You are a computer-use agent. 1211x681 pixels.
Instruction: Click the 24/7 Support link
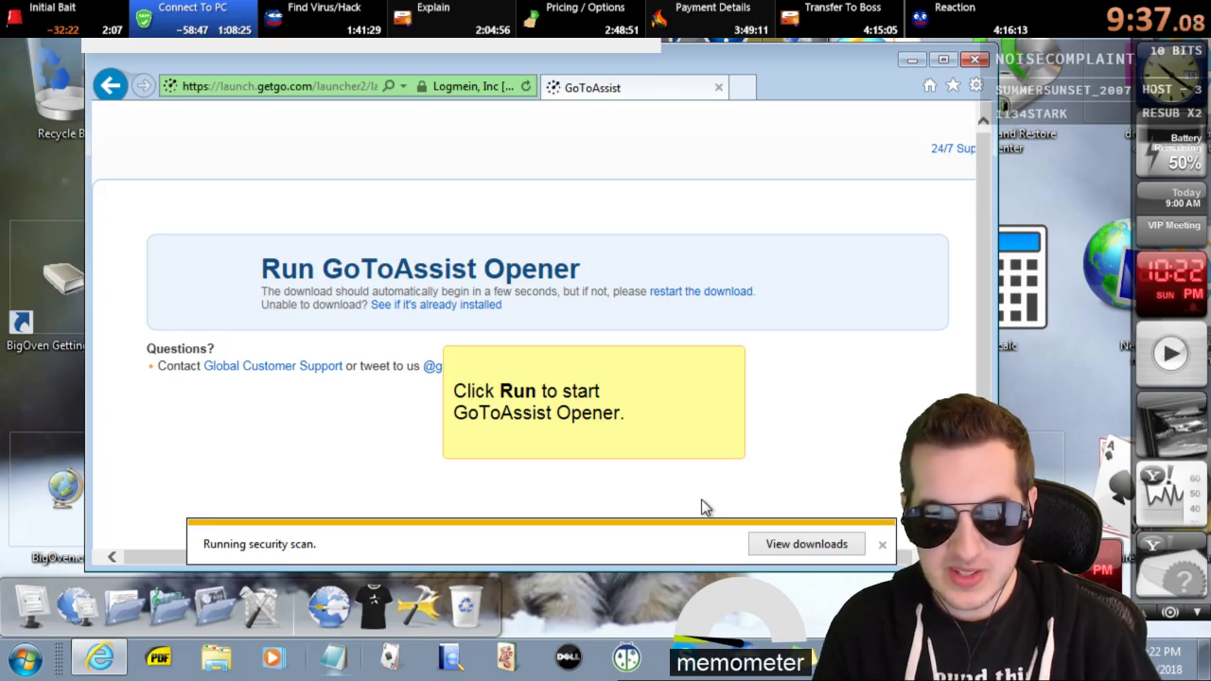coord(953,148)
